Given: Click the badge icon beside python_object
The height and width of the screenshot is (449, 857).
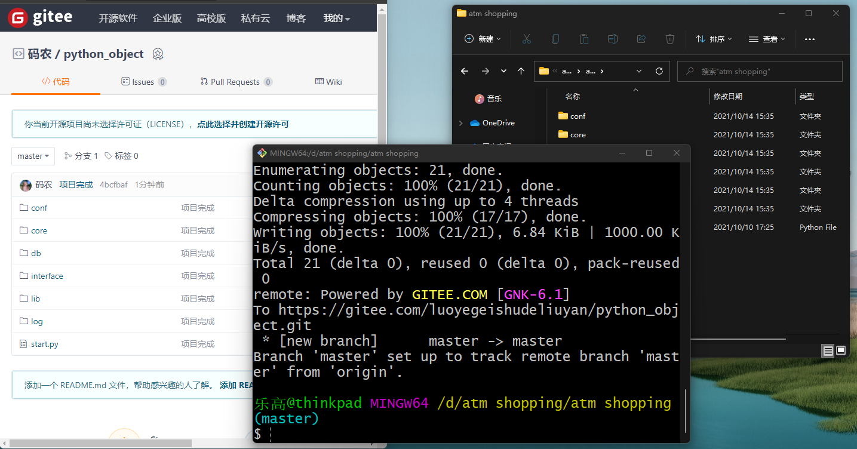Looking at the screenshot, I should pos(158,54).
